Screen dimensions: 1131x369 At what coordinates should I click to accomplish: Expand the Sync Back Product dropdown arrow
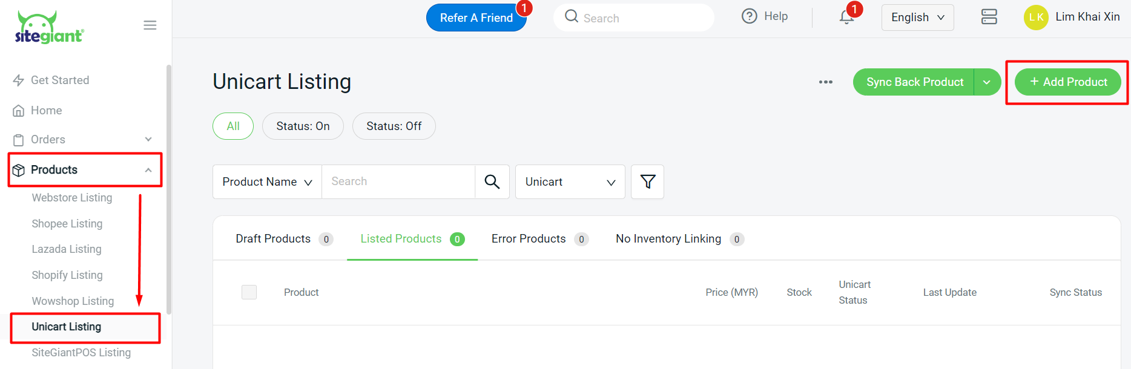(x=987, y=82)
